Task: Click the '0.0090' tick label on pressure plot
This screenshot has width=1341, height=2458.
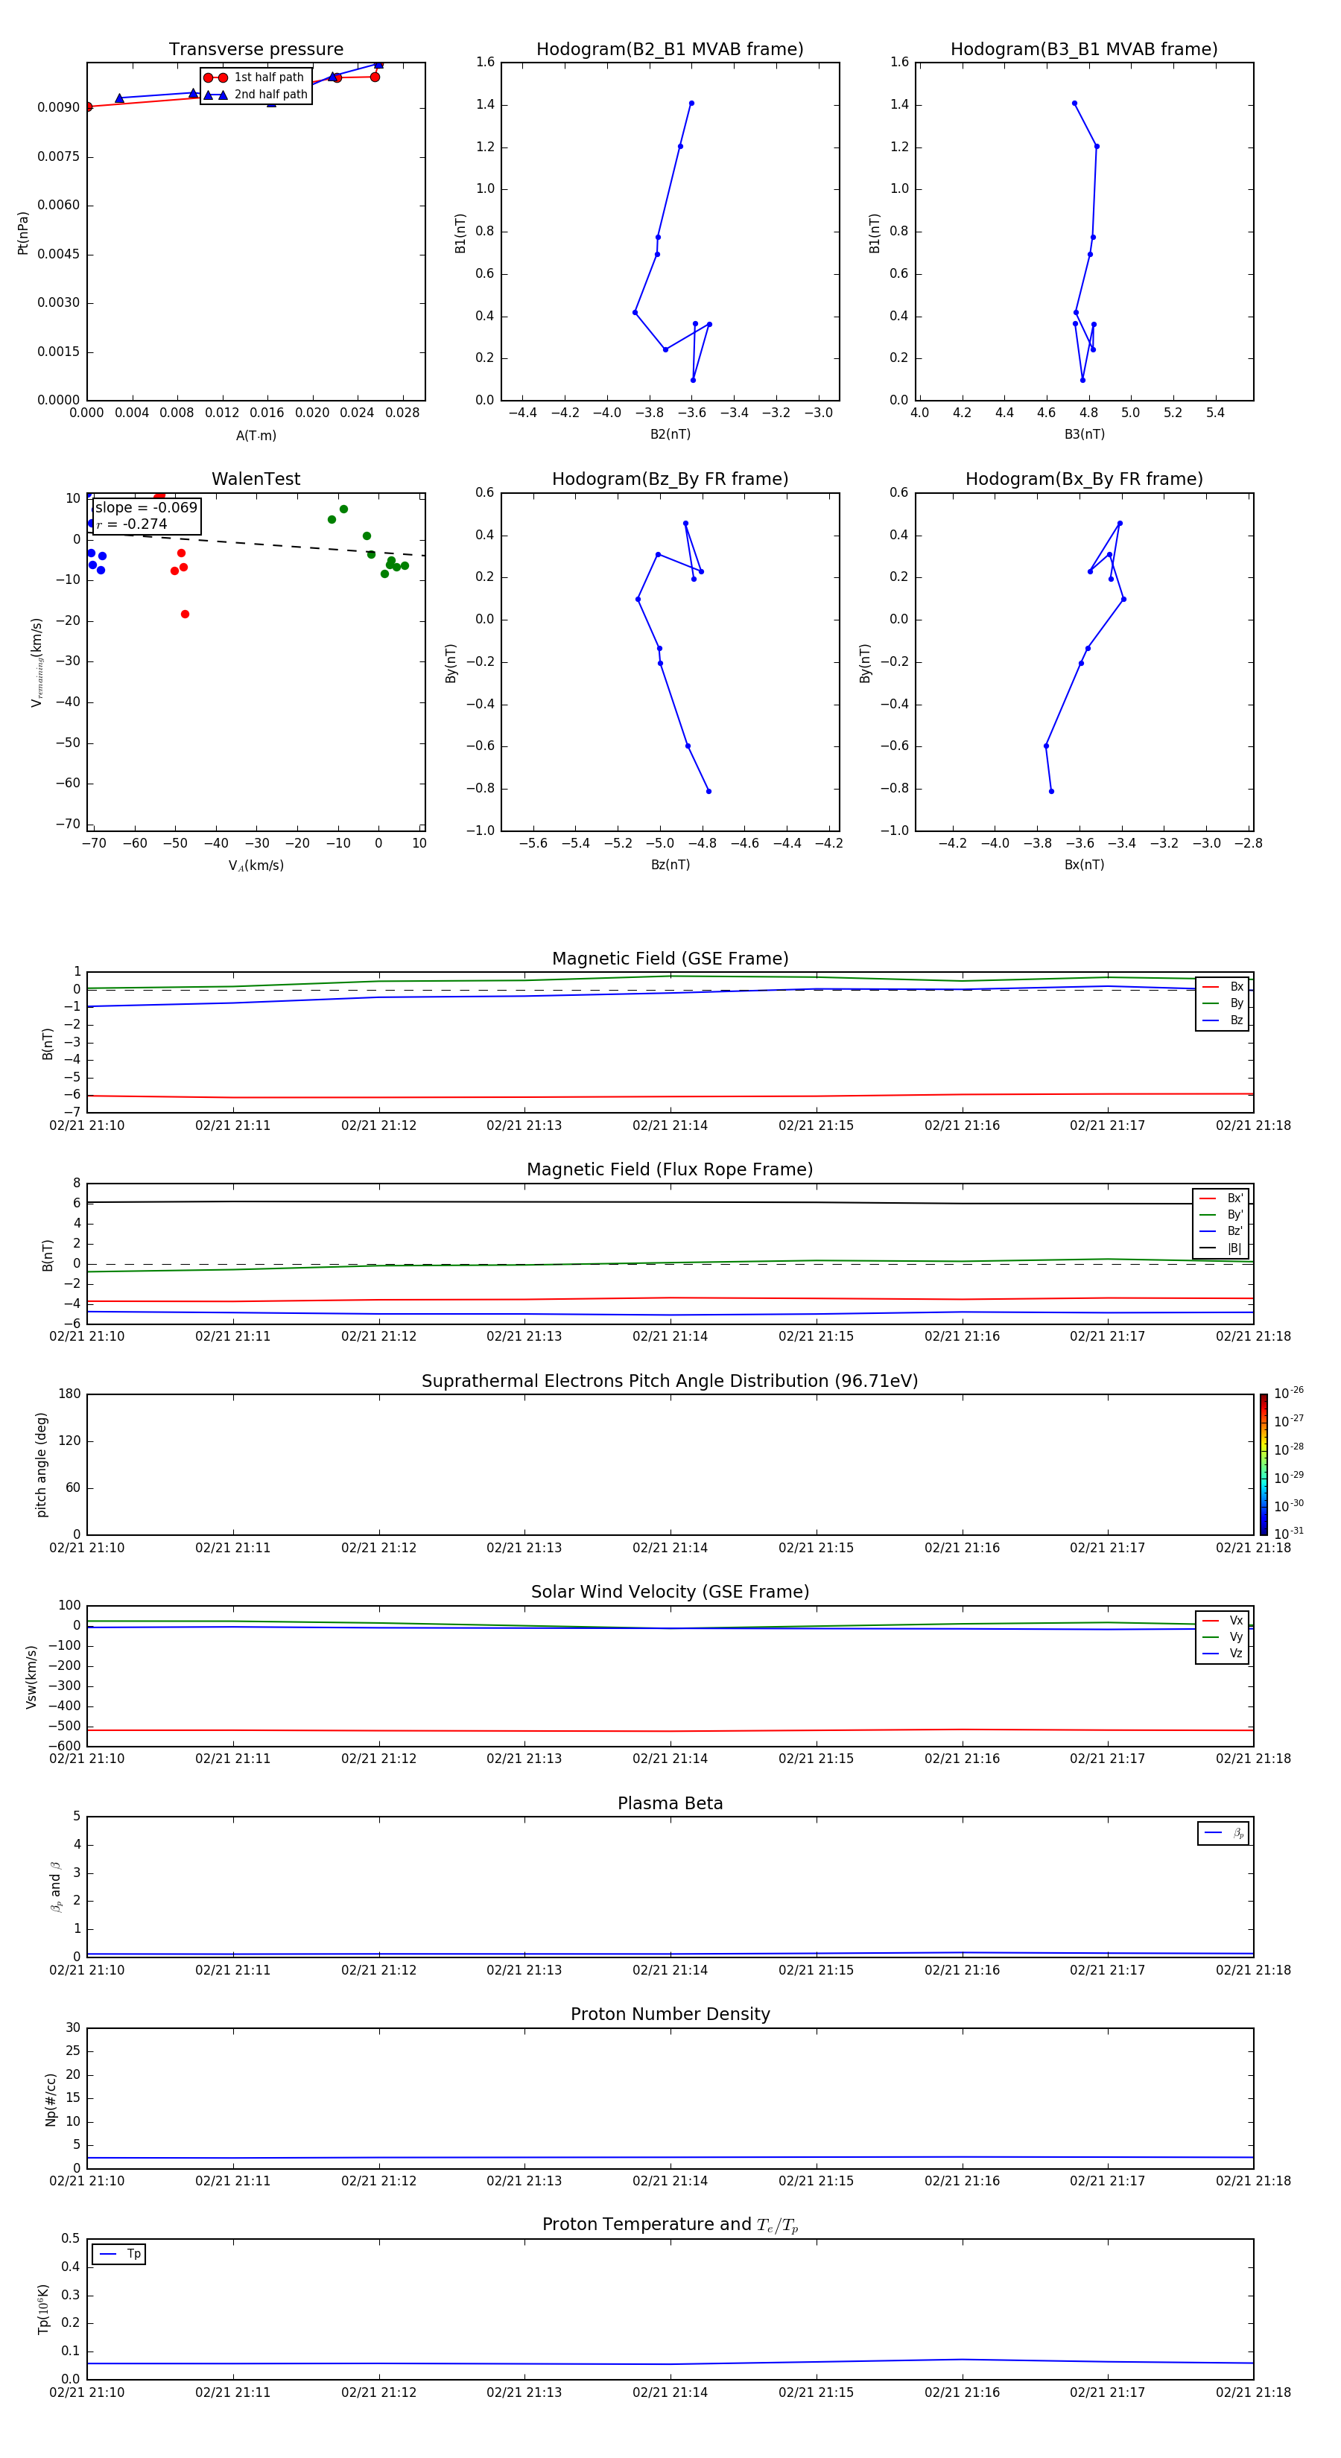Action: coord(58,107)
